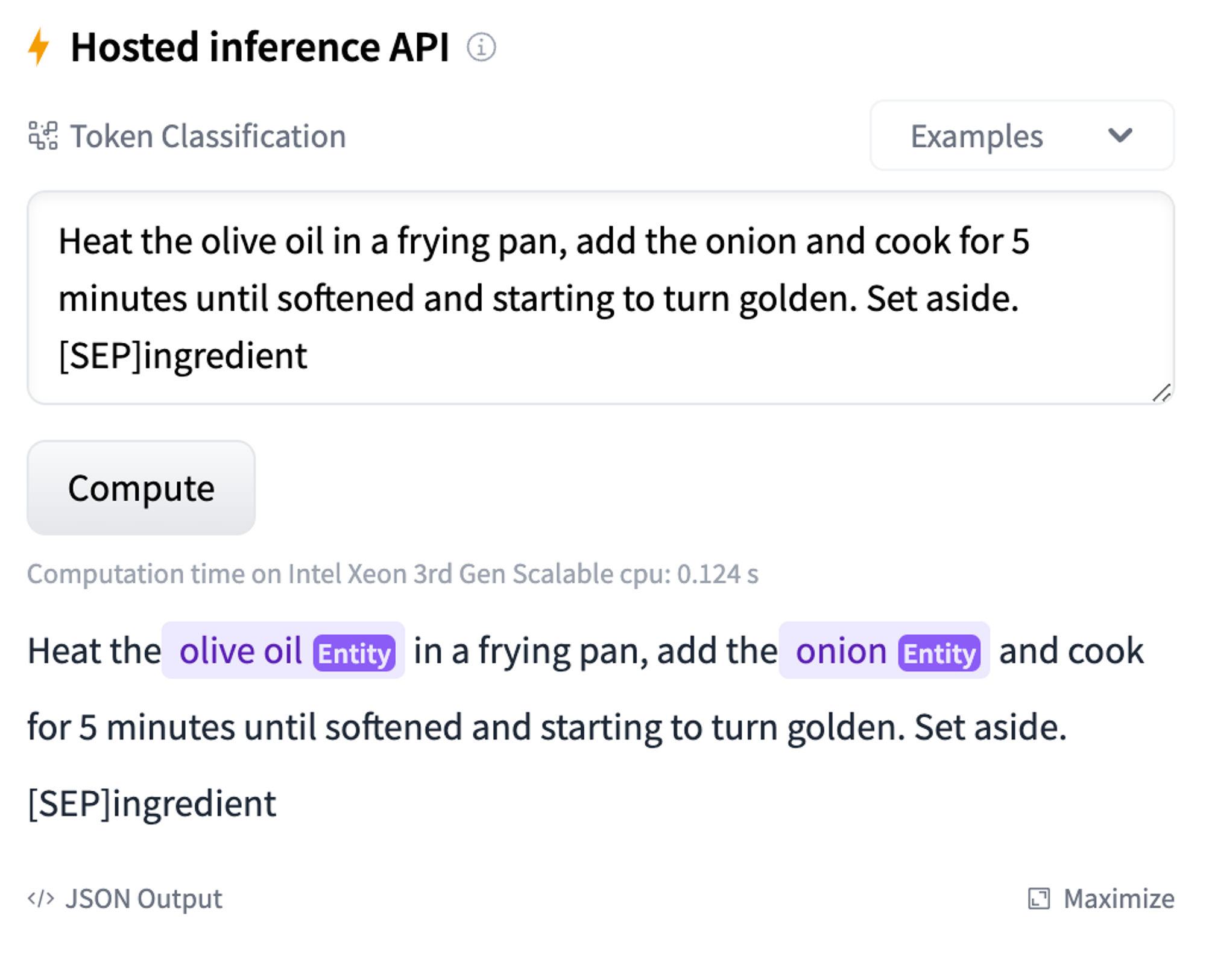
Task: Click the [SEP]ingredient output text
Action: click(152, 803)
